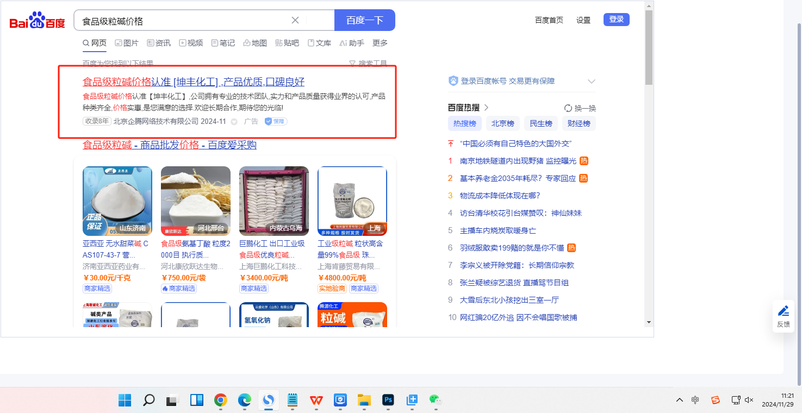The width and height of the screenshot is (802, 413).
Task: Open Task View in the taskbar
Action: click(x=173, y=401)
